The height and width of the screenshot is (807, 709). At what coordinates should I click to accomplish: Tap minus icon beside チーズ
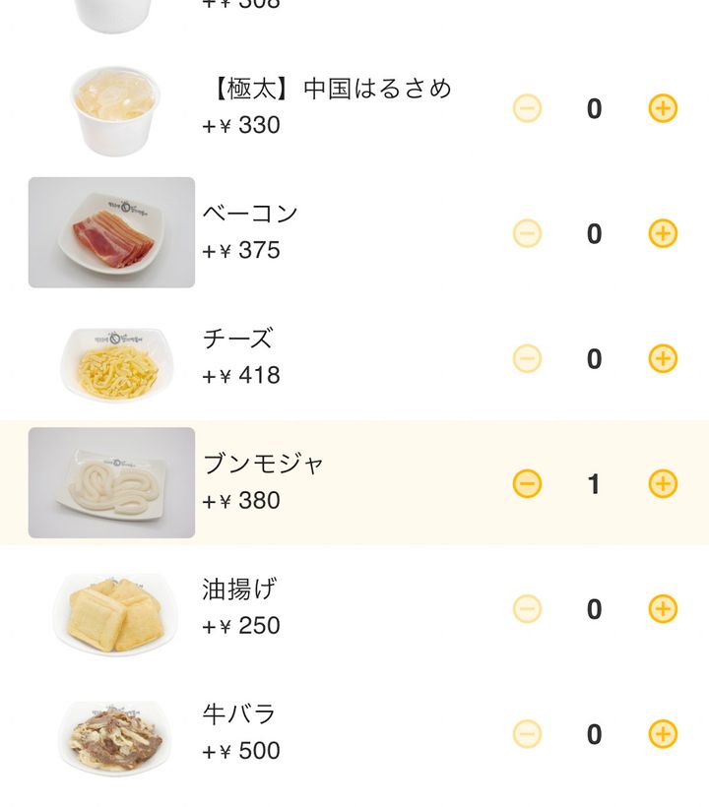pyautogui.click(x=527, y=358)
